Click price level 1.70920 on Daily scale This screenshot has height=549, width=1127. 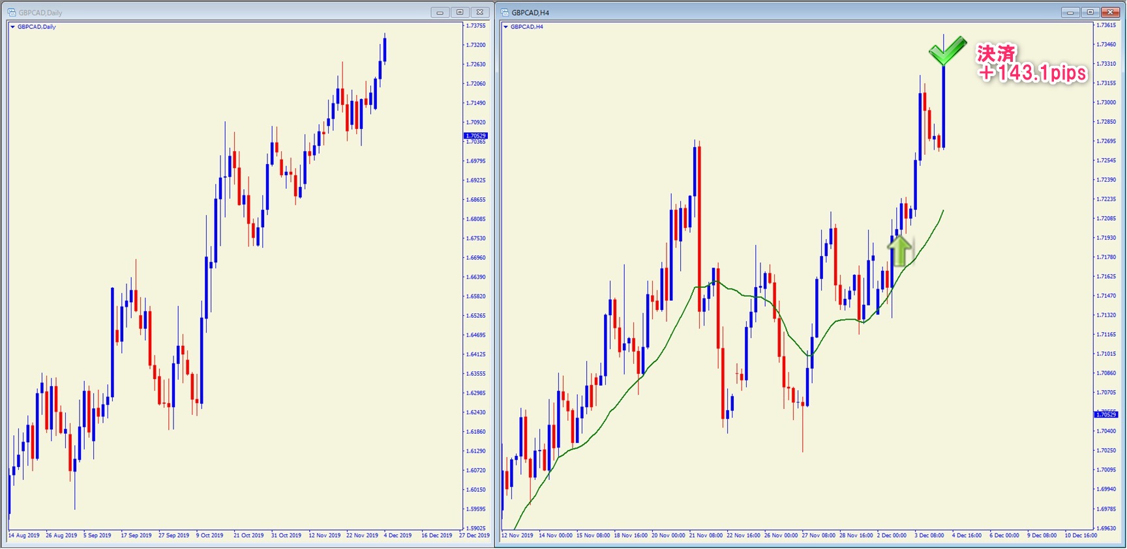coord(476,122)
